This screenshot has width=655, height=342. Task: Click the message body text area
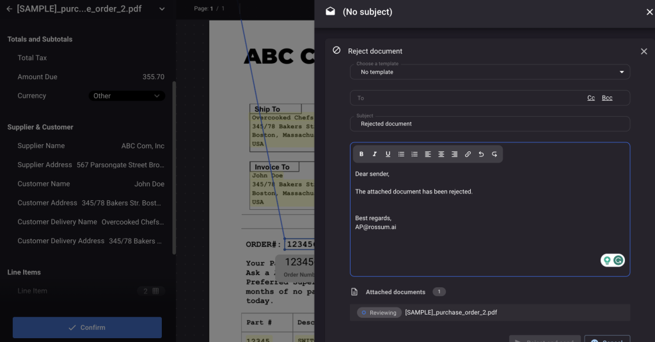coord(489,216)
